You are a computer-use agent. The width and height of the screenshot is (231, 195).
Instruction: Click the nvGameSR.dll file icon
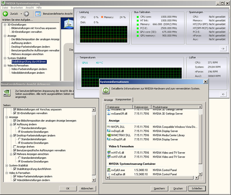click(x=109, y=113)
